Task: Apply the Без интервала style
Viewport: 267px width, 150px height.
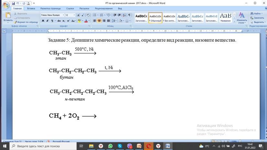Action: (169, 18)
